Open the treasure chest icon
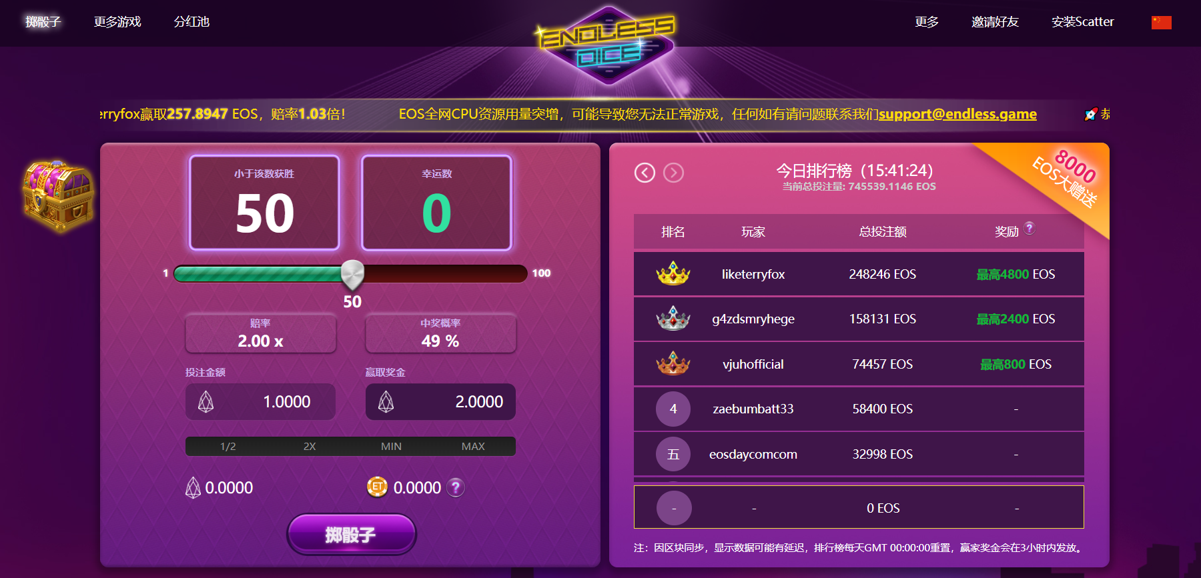 click(x=58, y=197)
